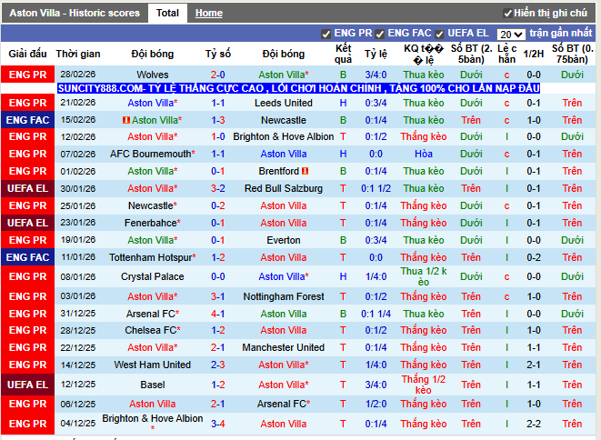Click the 2-0 score of Wolves match
The width and height of the screenshot is (601, 440).
click(x=217, y=75)
